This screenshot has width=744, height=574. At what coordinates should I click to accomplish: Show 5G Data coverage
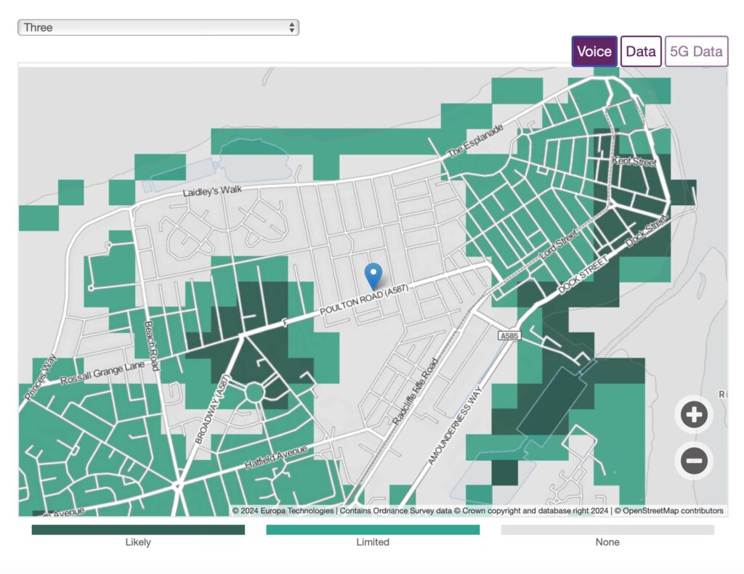point(696,52)
